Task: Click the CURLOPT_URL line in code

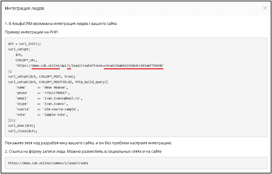Action: pos(26,60)
